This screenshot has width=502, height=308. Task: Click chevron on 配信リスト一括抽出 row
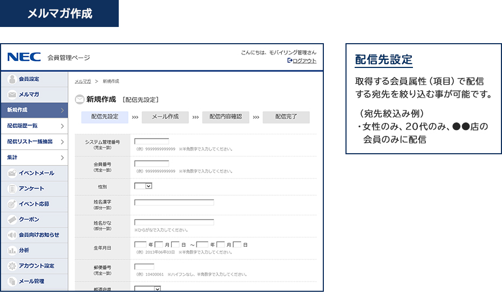coord(62,142)
